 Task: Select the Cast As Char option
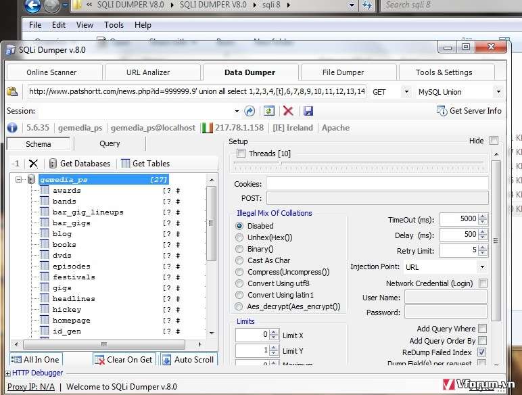click(239, 260)
